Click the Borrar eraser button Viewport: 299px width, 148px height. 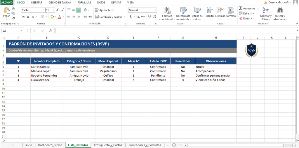[246, 18]
